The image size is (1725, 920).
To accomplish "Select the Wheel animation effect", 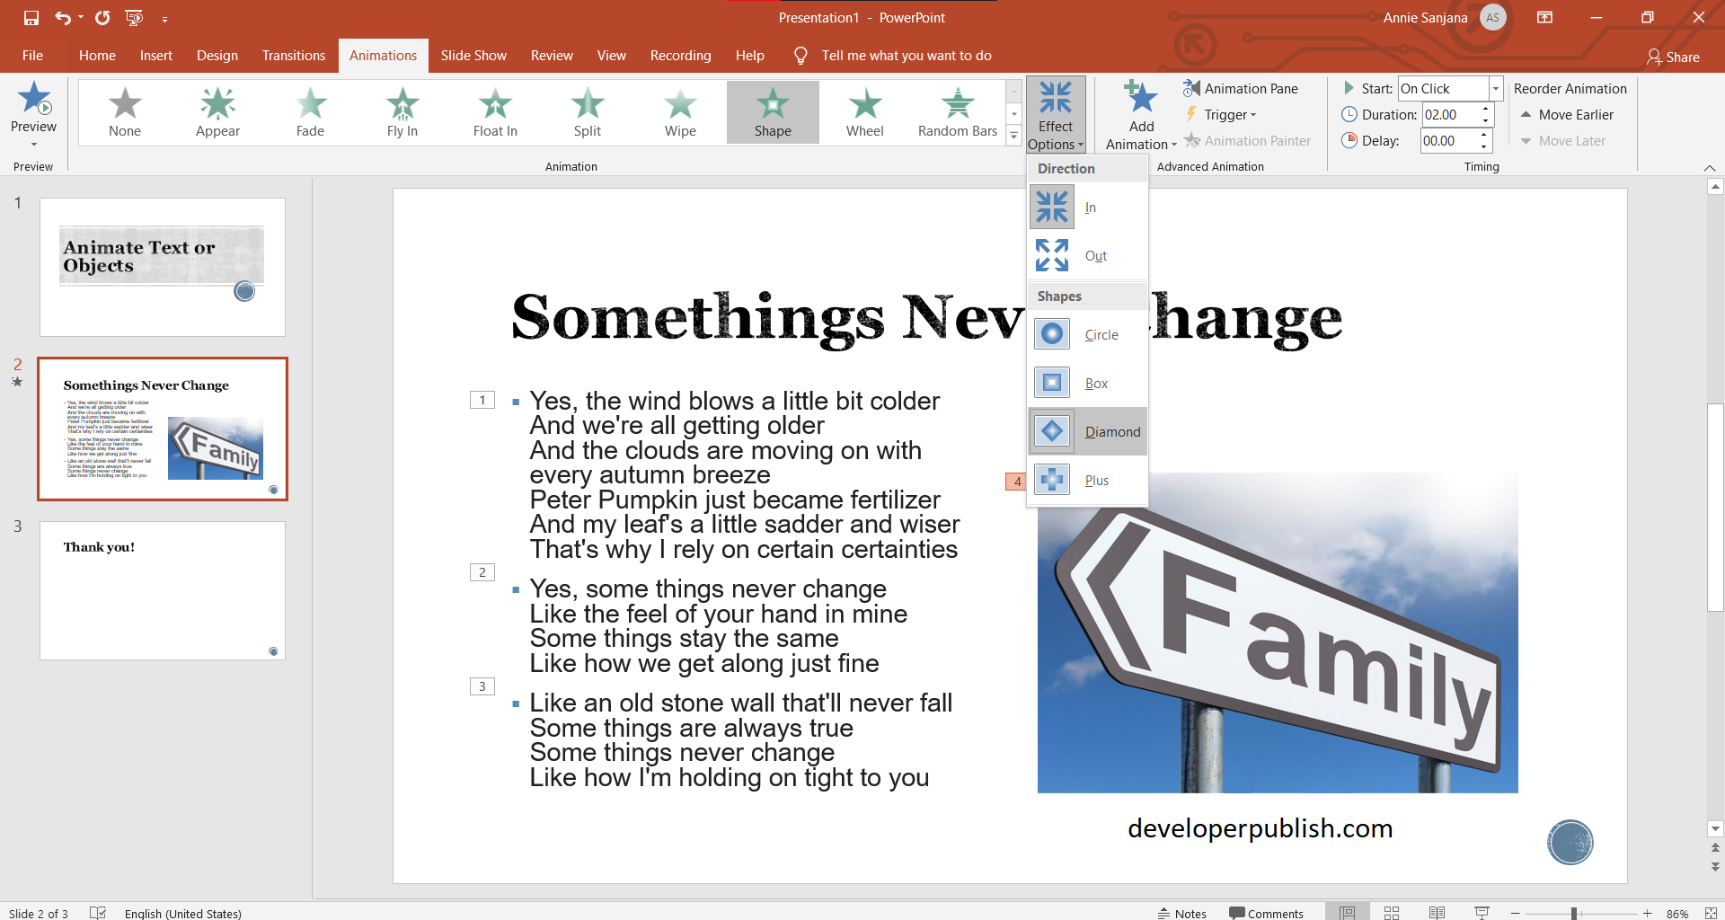I will [864, 111].
